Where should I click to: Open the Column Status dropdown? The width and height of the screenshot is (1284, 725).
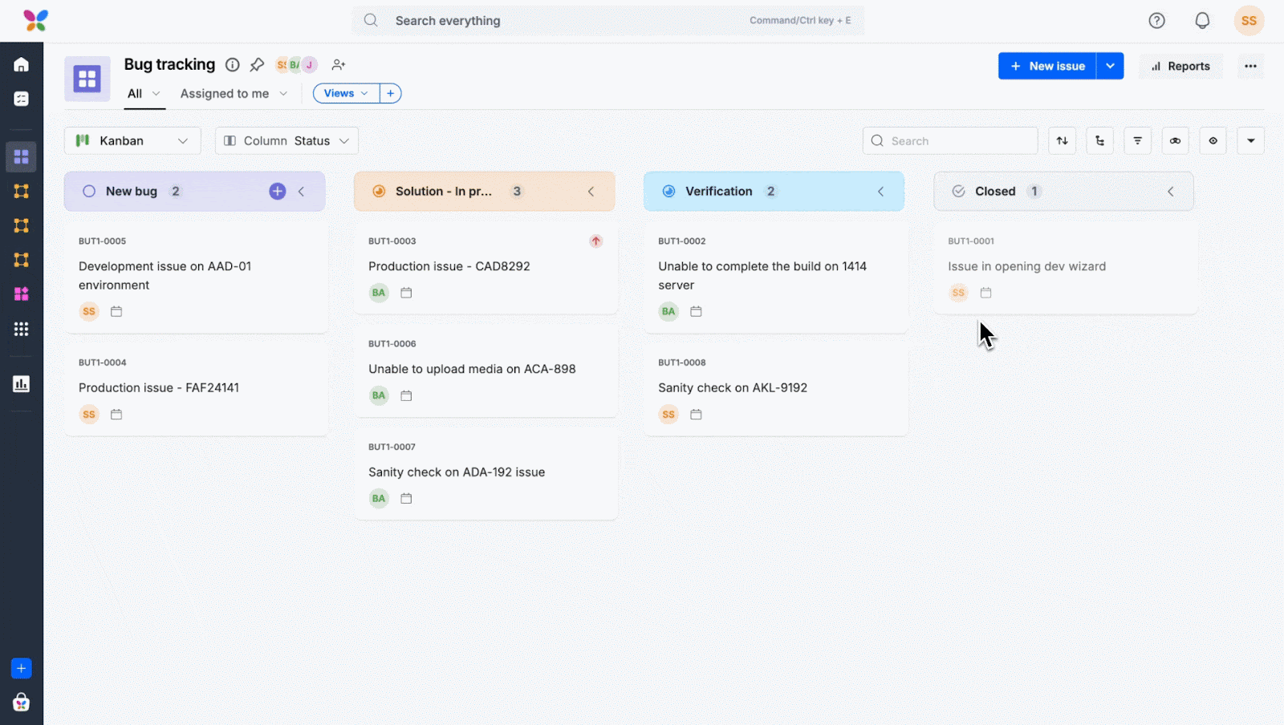286,141
